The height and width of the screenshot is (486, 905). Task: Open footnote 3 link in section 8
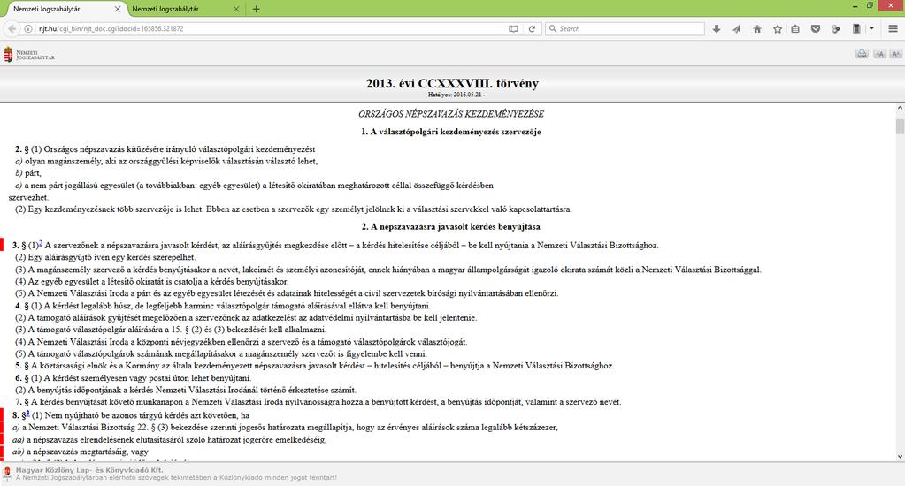[x=27, y=414]
